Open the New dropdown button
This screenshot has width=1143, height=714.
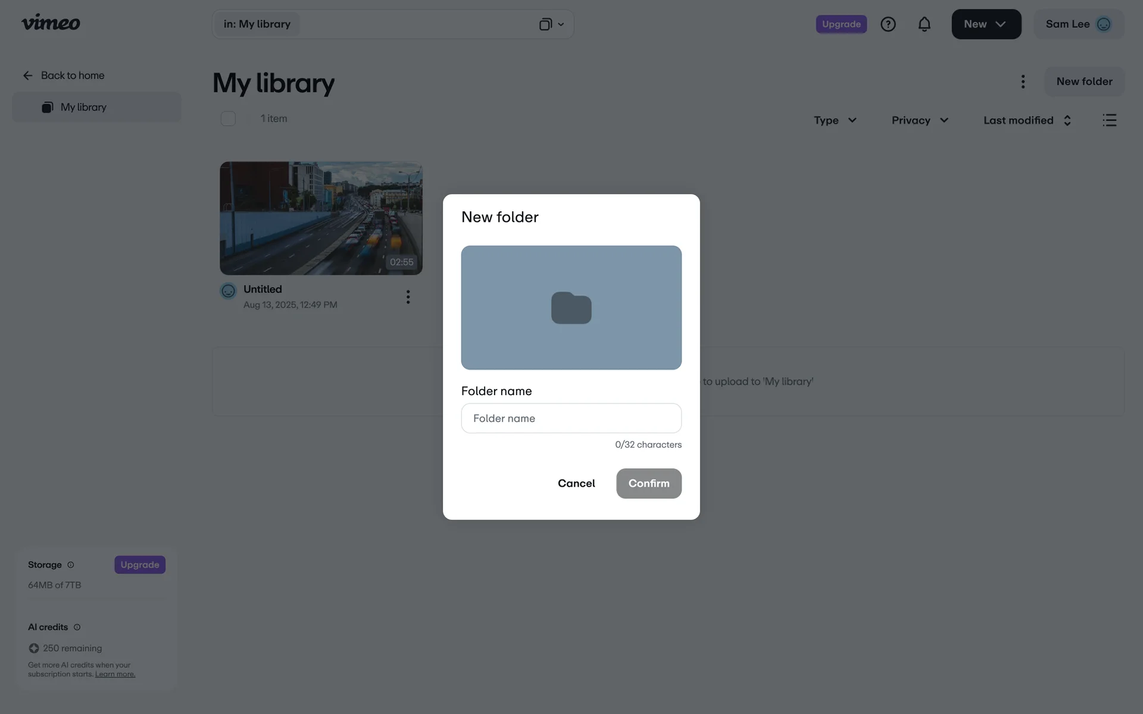[x=986, y=24]
